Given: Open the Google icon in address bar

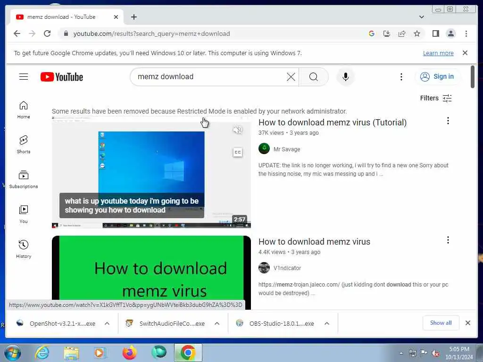Looking at the screenshot, I should (x=372, y=33).
